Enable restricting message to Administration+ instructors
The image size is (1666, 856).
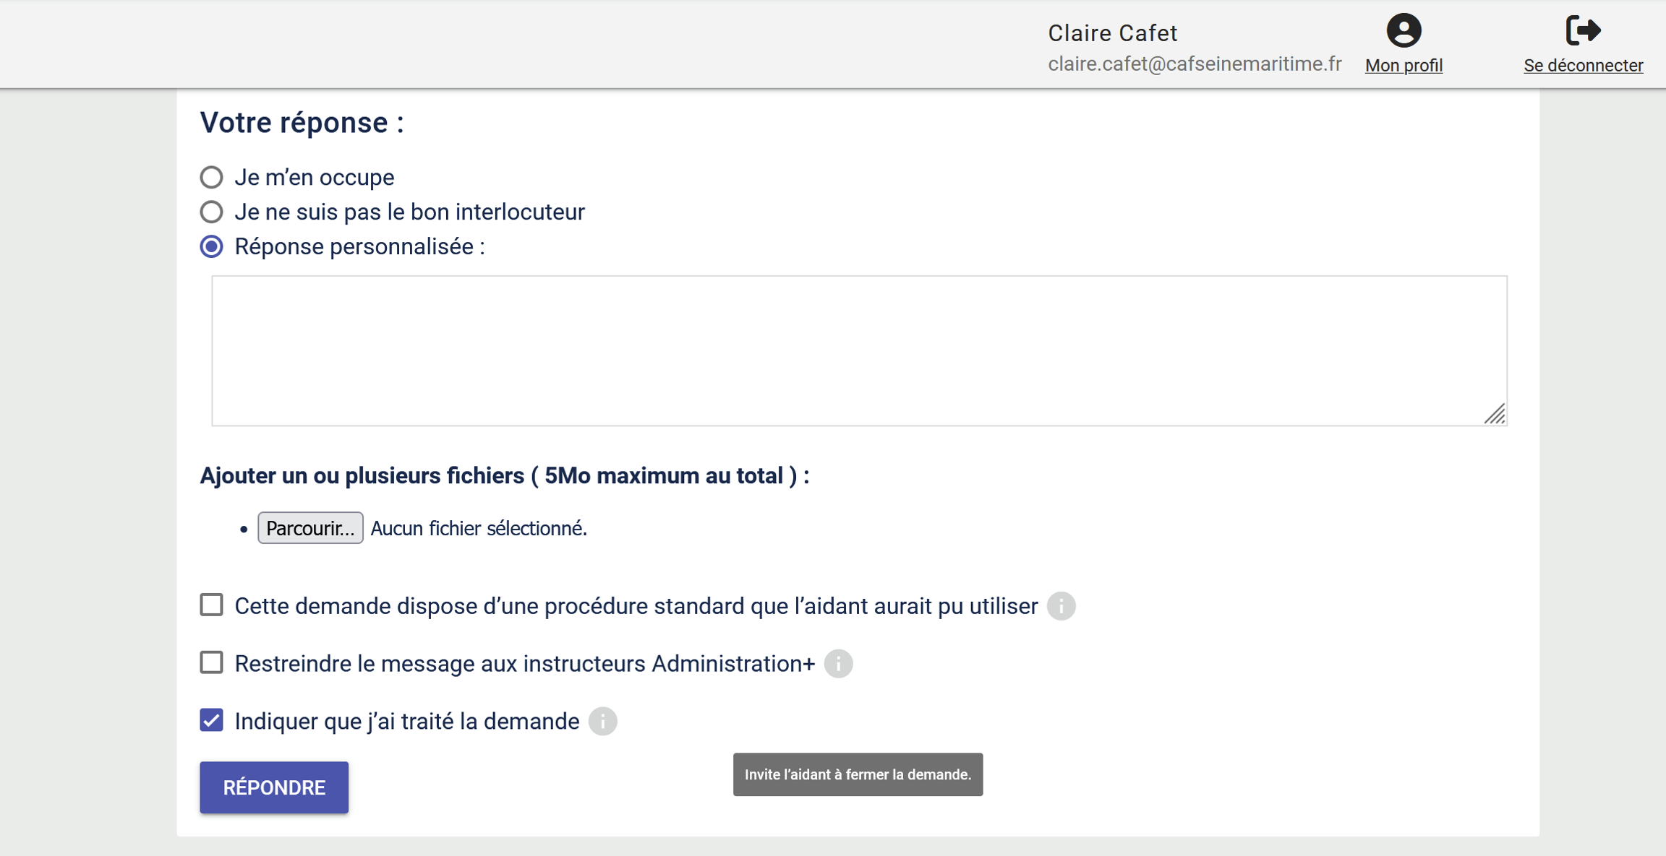pyautogui.click(x=211, y=662)
